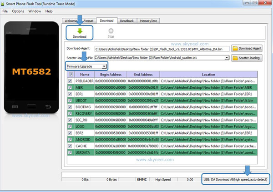Click the Scatter-loading folder button
Viewport: 273px width, 192px height.
pos(247,58)
